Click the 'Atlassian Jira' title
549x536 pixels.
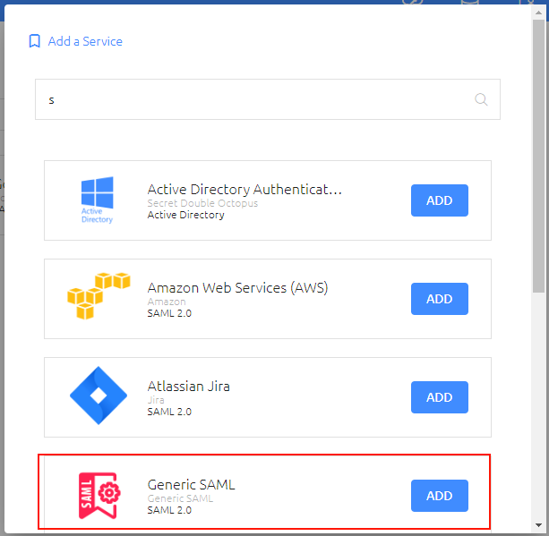pos(188,387)
